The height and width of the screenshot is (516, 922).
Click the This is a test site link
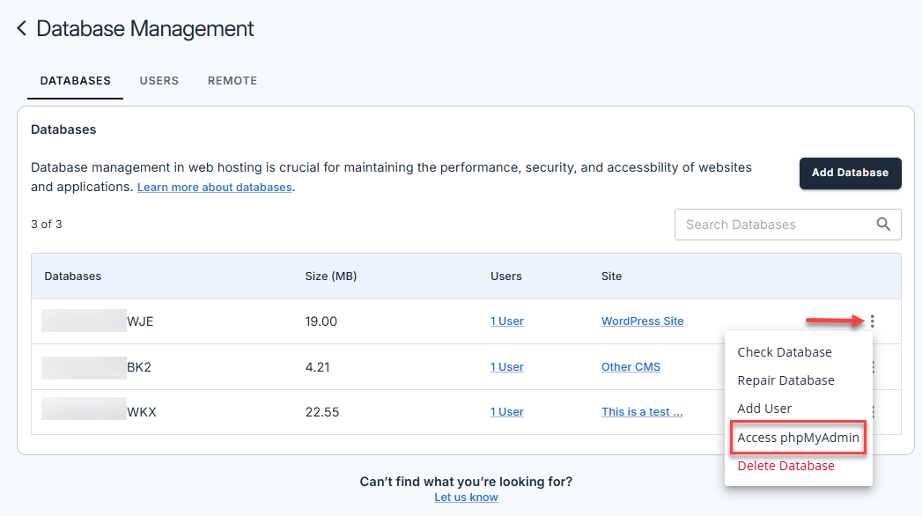click(x=642, y=411)
